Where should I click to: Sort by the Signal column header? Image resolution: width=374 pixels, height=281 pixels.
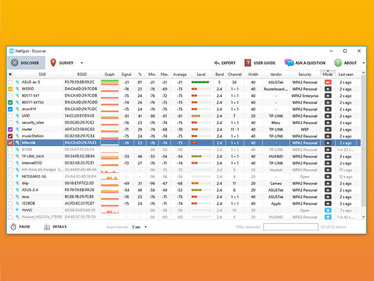(126, 74)
